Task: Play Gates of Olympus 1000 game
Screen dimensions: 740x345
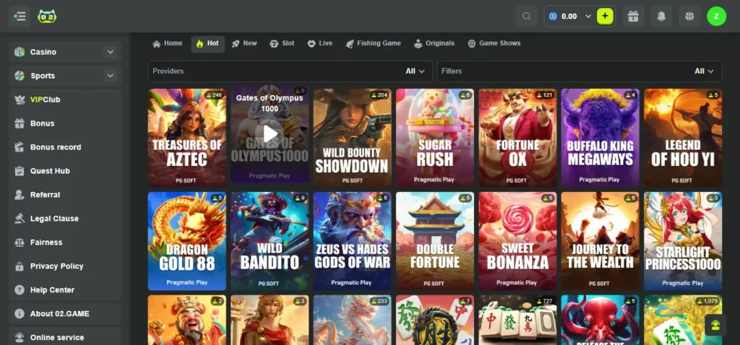Action: [270, 134]
